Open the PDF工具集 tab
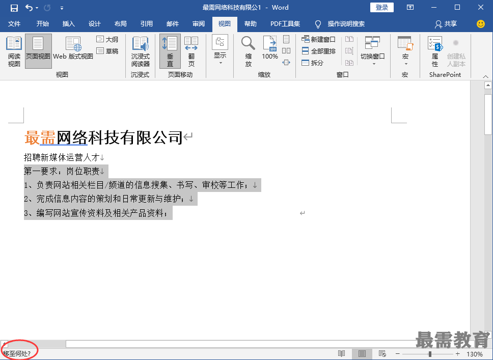Viewport: 493px width, 360px height. click(x=285, y=24)
